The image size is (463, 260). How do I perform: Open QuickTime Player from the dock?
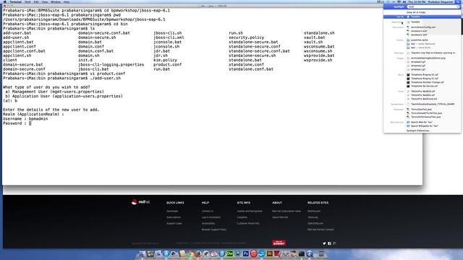tap(310, 253)
